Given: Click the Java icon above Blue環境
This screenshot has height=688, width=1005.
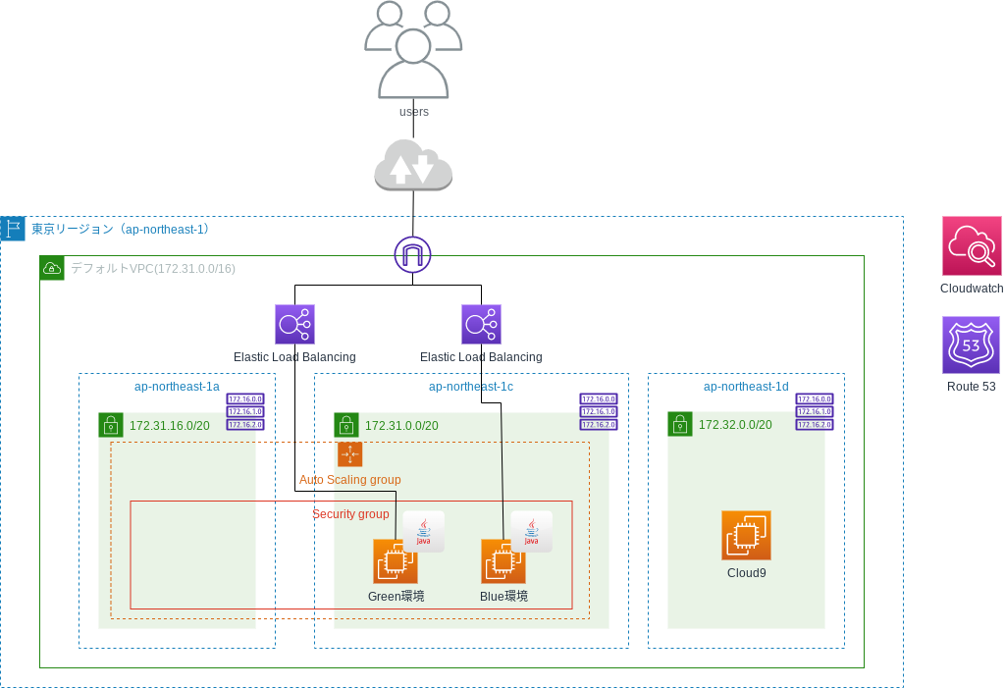Looking at the screenshot, I should [x=531, y=531].
